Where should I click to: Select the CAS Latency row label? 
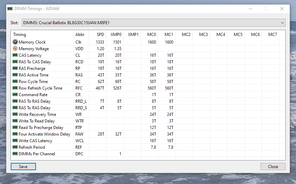[x=30, y=55]
